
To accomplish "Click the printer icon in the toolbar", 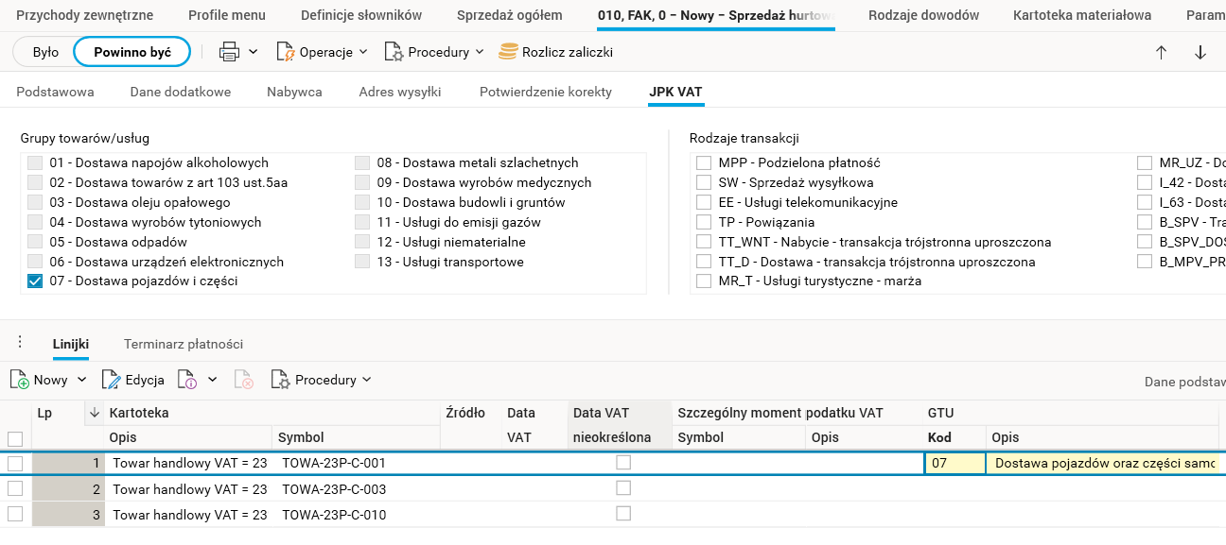I will tap(229, 53).
